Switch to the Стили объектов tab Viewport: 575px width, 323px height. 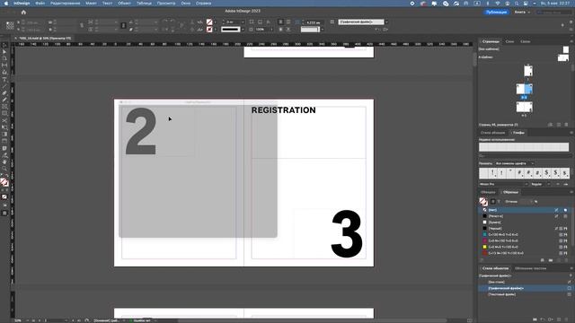[495, 268]
